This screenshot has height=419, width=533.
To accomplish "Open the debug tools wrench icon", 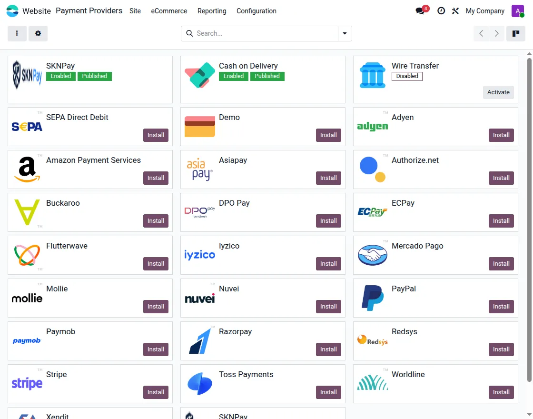I will pos(455,11).
